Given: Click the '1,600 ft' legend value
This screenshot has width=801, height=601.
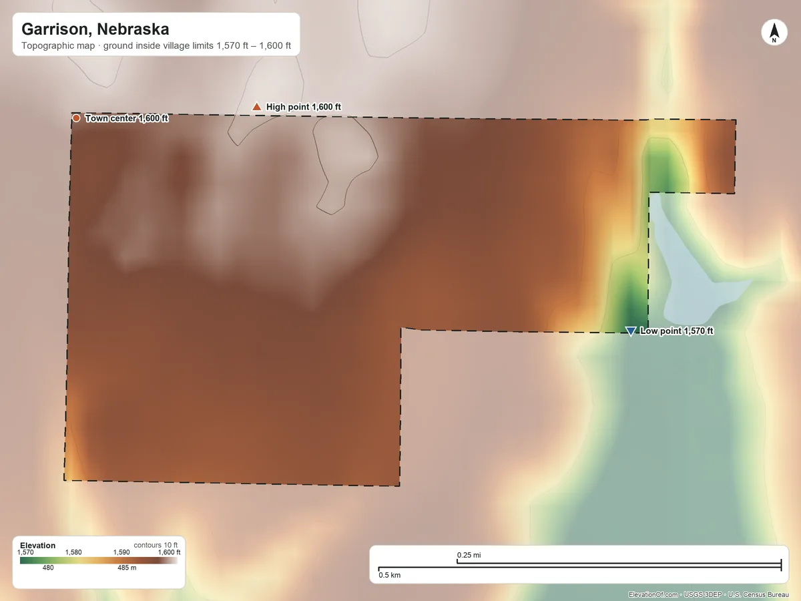Looking at the screenshot, I should 169,552.
